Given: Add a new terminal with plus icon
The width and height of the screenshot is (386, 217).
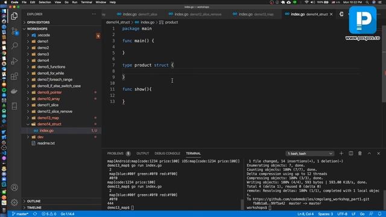Looking at the screenshot, I should 341,153.
